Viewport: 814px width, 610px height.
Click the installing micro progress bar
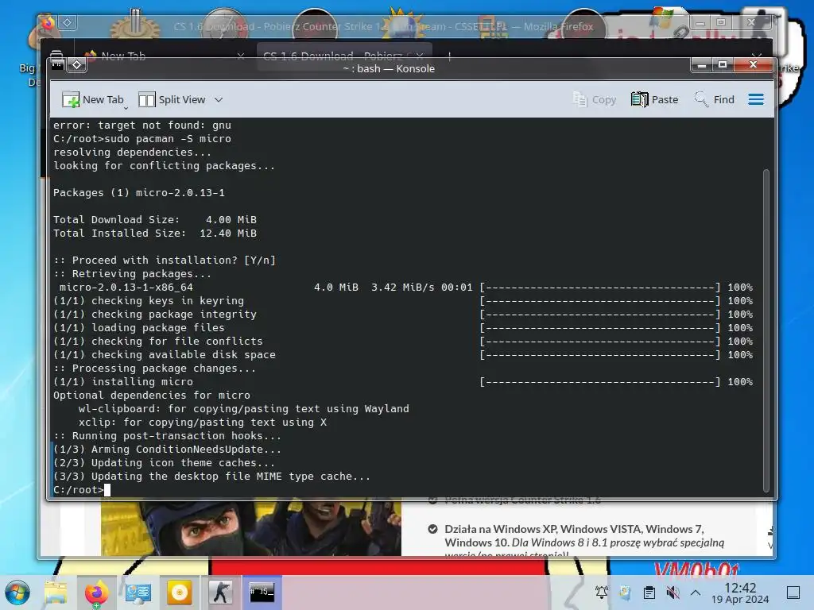[599, 382]
